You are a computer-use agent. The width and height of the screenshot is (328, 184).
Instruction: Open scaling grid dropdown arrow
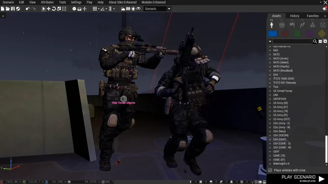(114, 9)
